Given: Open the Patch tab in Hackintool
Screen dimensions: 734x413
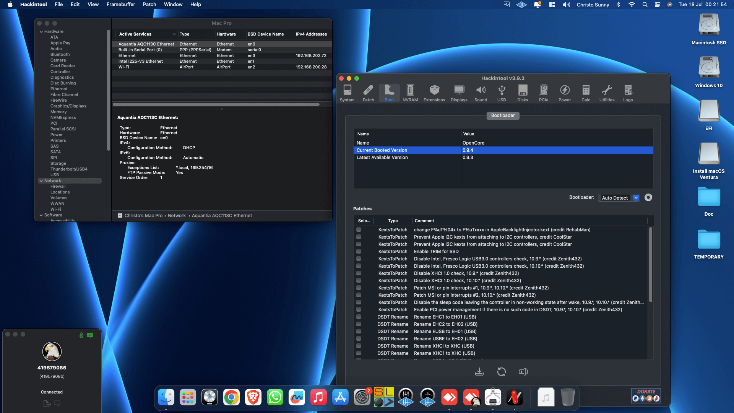Looking at the screenshot, I should (x=368, y=93).
